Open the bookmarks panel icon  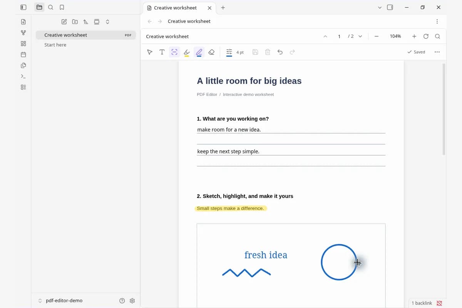click(62, 7)
